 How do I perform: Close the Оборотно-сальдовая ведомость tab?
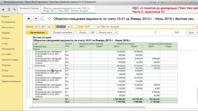coord(93,8)
